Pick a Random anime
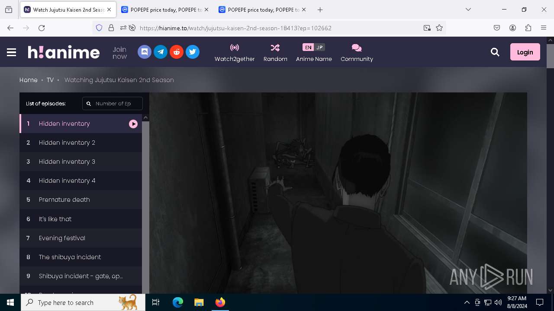This screenshot has height=311, width=554. (275, 53)
